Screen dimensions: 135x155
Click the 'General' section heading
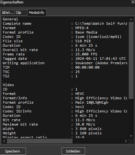tap(10, 19)
